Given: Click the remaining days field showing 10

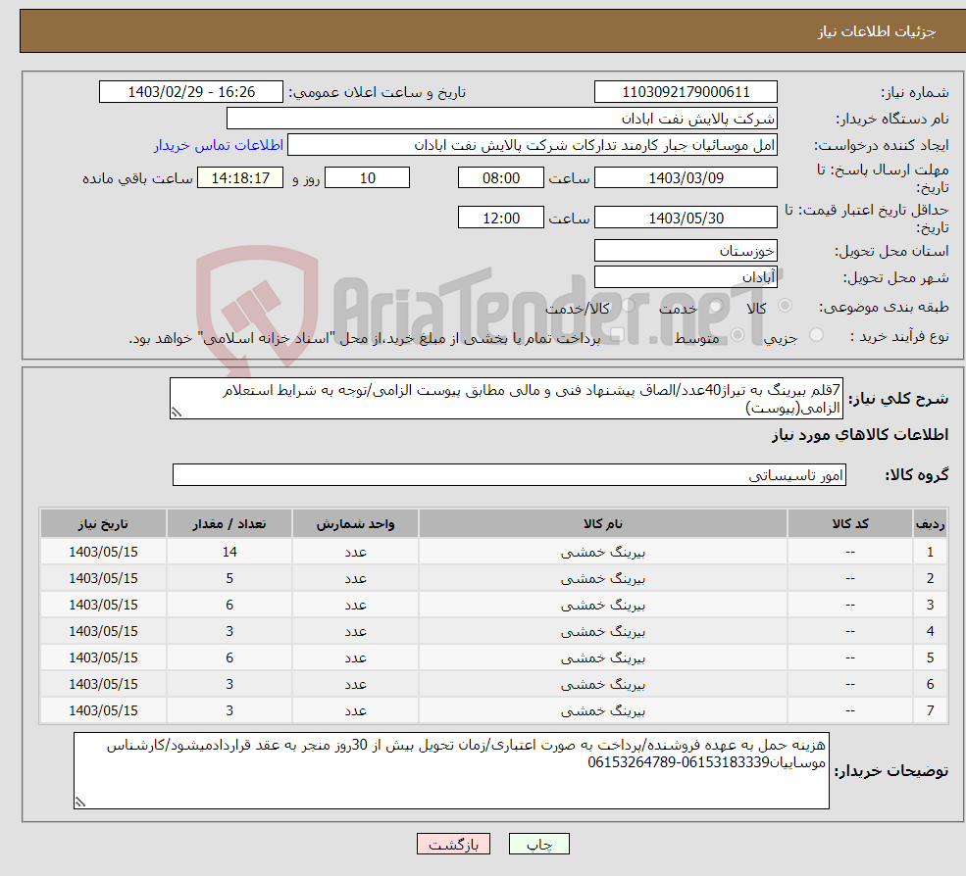Looking at the screenshot, I should click(367, 178).
